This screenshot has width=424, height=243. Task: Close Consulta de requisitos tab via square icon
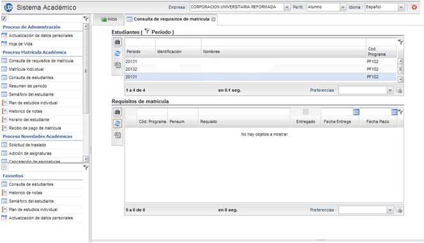pos(214,19)
